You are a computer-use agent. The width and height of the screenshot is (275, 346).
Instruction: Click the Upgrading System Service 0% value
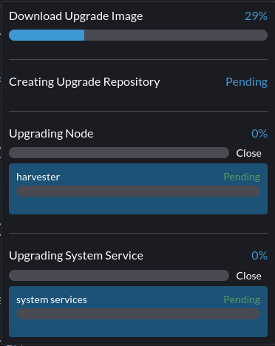click(x=259, y=256)
